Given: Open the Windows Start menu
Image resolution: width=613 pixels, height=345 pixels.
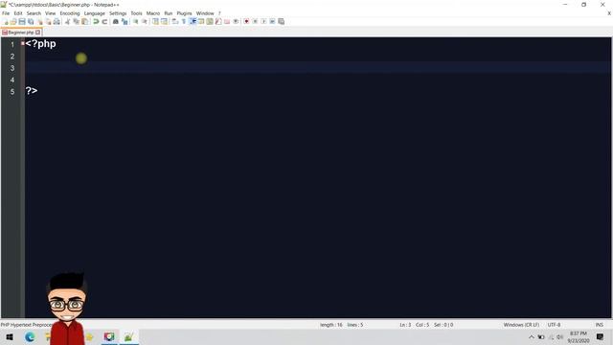Looking at the screenshot, I should 10,336.
